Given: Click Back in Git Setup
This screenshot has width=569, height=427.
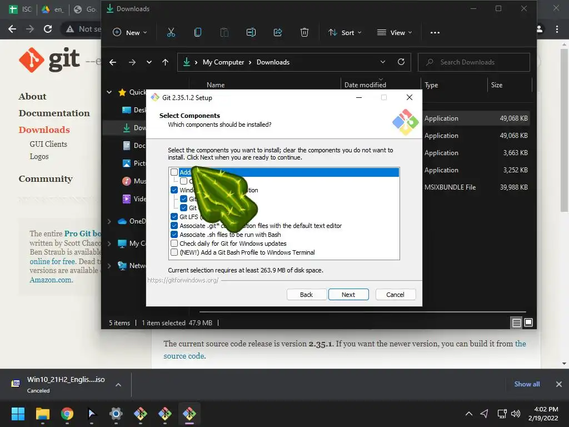Looking at the screenshot, I should click(x=306, y=295).
